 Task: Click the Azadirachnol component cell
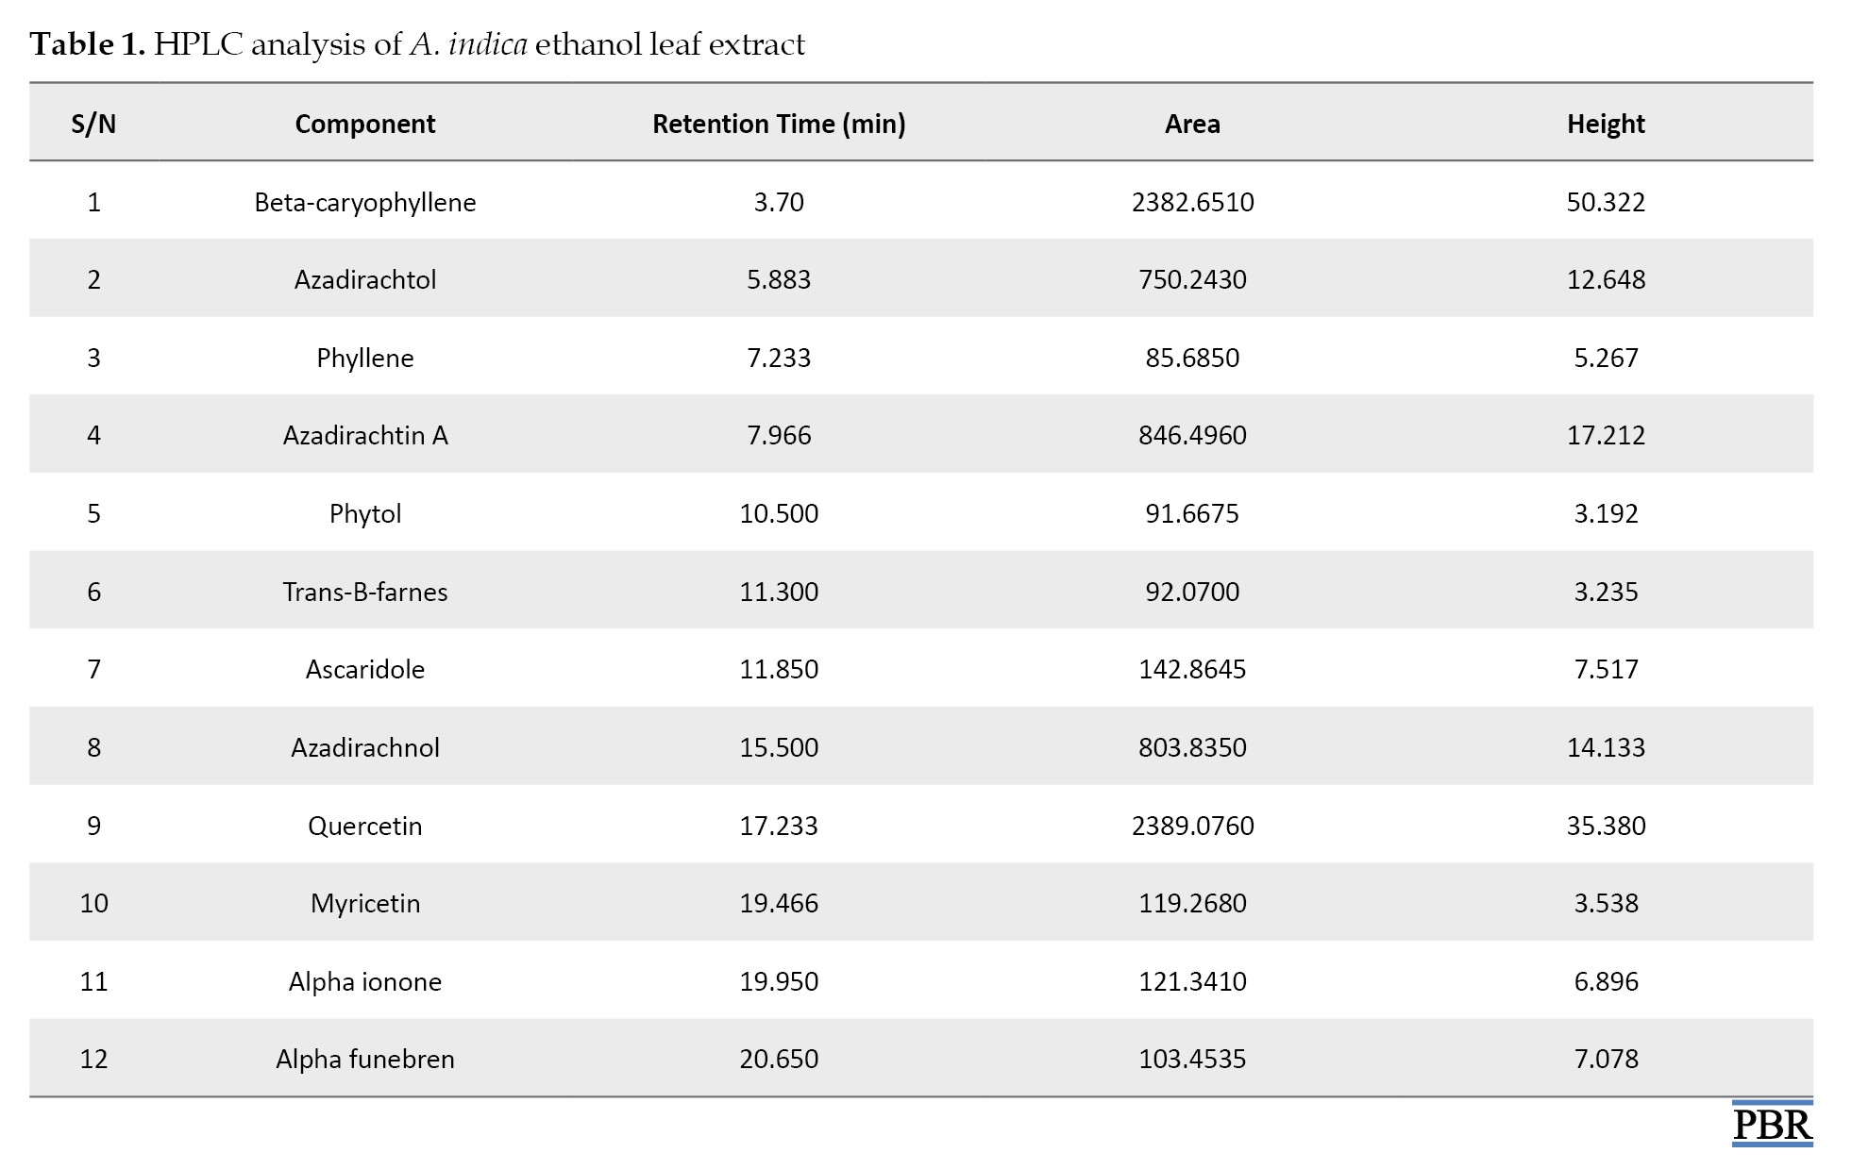[364, 747]
